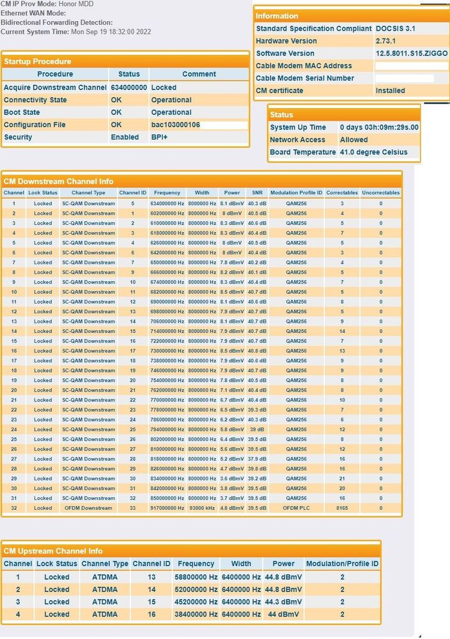Image resolution: width=450 pixels, height=639 pixels.
Task: Click the Modulation Profile ID column header
Action: [x=296, y=192]
